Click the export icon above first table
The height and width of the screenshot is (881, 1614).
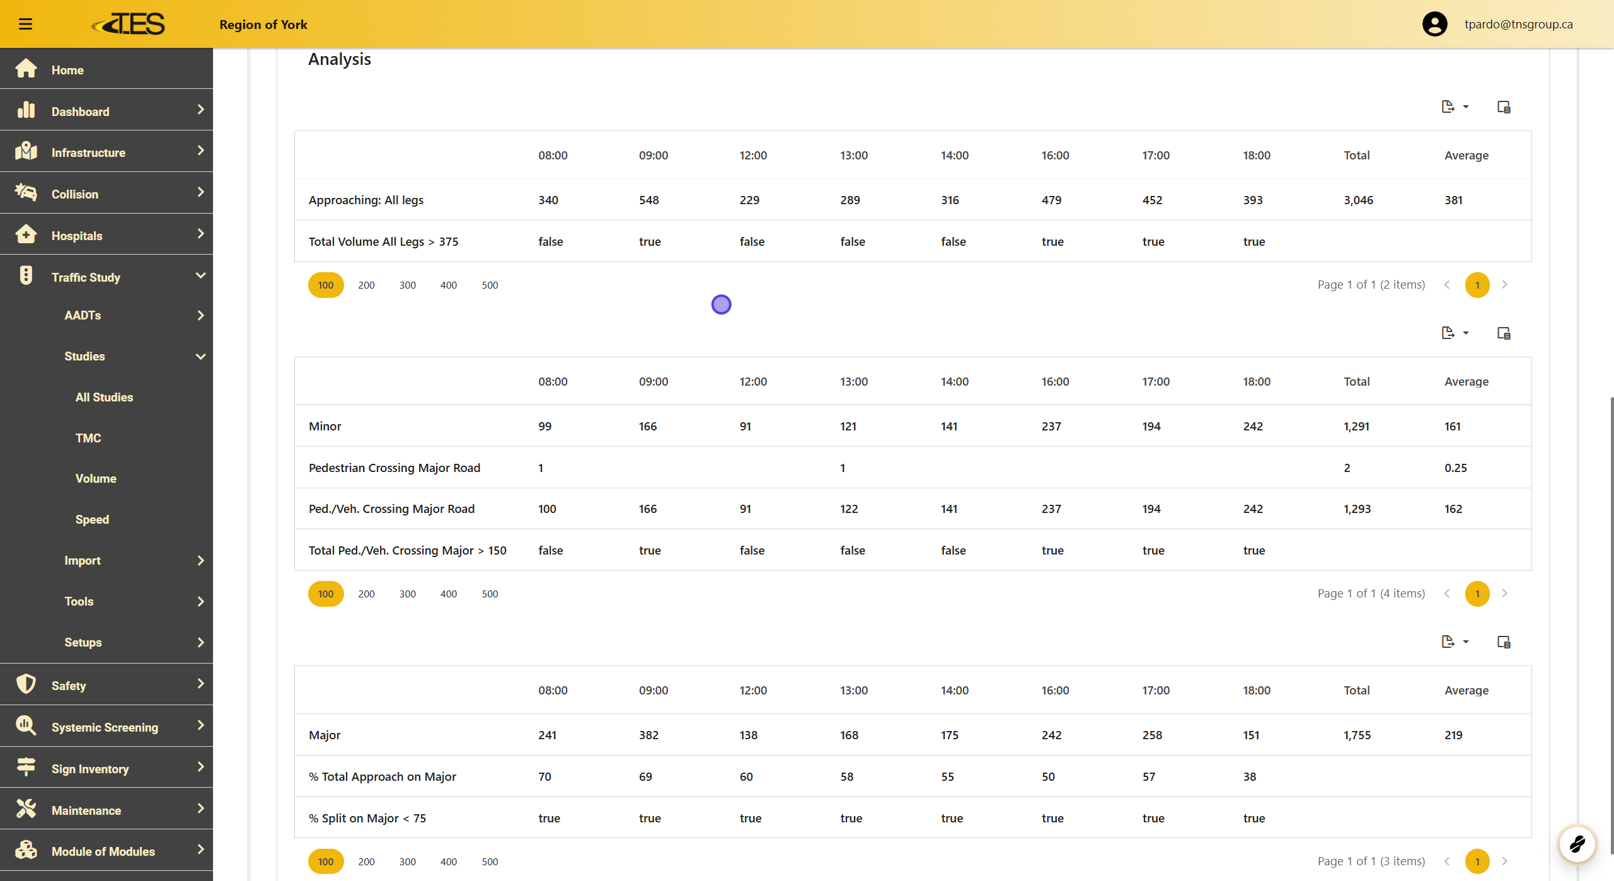[x=1448, y=107]
